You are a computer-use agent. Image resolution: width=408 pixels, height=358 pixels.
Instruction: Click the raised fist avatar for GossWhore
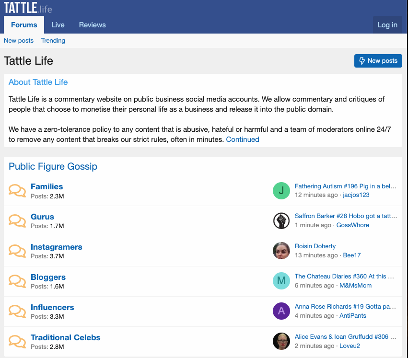coord(281,220)
